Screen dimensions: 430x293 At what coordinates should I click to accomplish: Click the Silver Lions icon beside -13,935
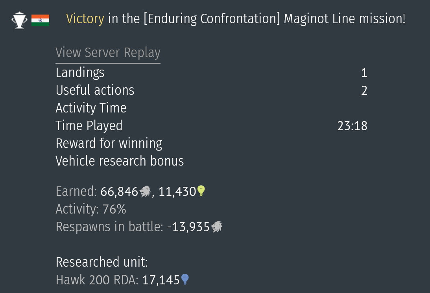tap(217, 227)
